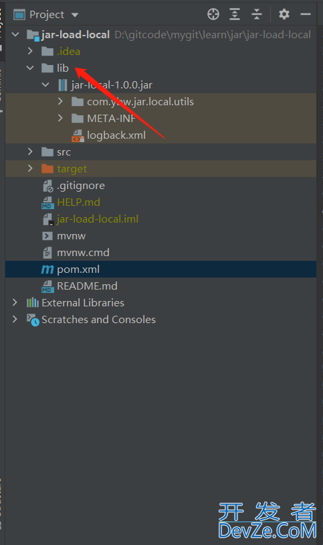Click the Maven icon beside pom.xml
The image size is (323, 545).
tap(47, 269)
